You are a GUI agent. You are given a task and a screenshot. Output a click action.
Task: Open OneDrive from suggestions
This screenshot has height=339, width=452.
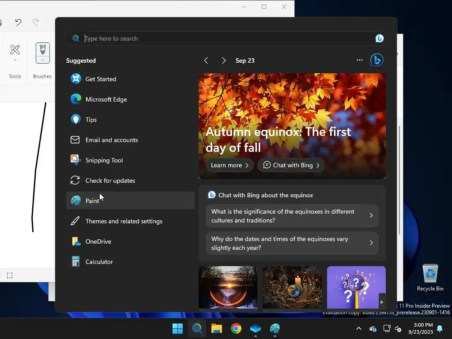pos(130,241)
